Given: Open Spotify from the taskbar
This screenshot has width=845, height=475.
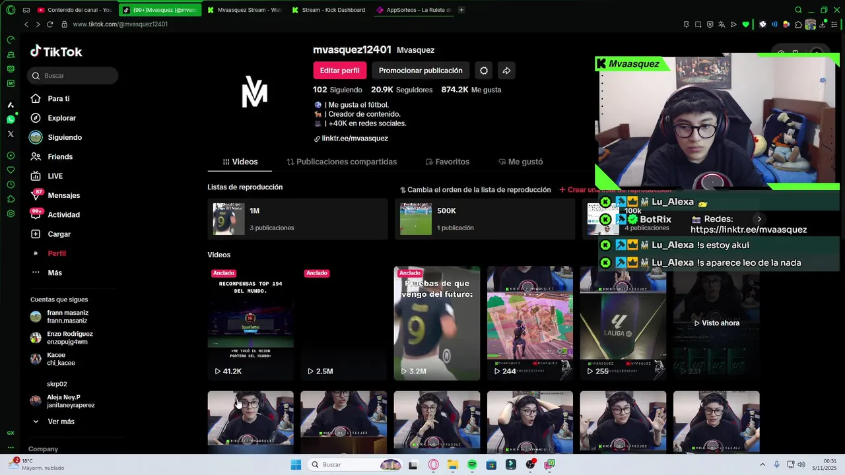Looking at the screenshot, I should coord(472,464).
